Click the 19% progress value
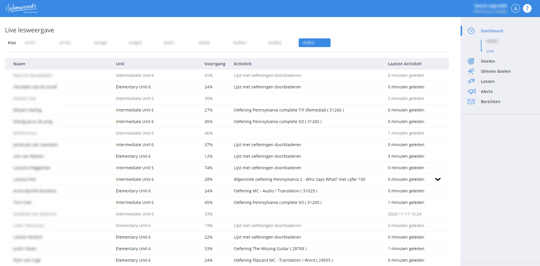 click(209, 226)
